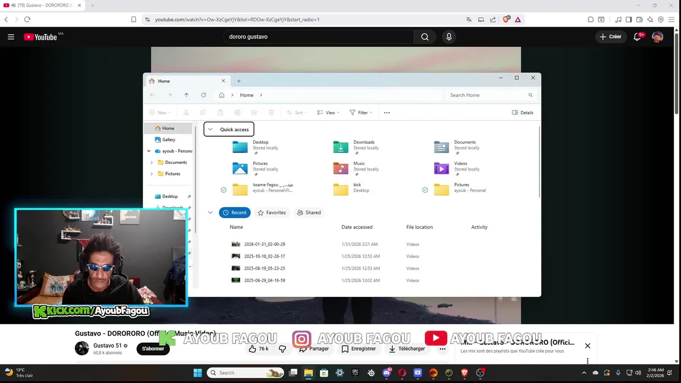Like the video with 76 k button
This screenshot has width=681, height=383.
click(259, 349)
